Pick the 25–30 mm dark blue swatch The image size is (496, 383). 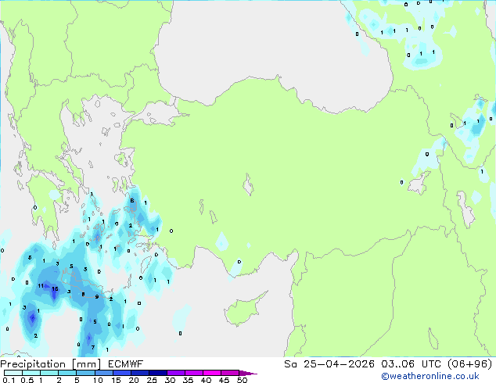[x=158, y=373]
